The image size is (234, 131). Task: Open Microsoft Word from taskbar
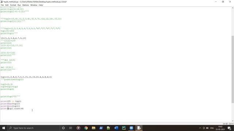tap(116, 128)
